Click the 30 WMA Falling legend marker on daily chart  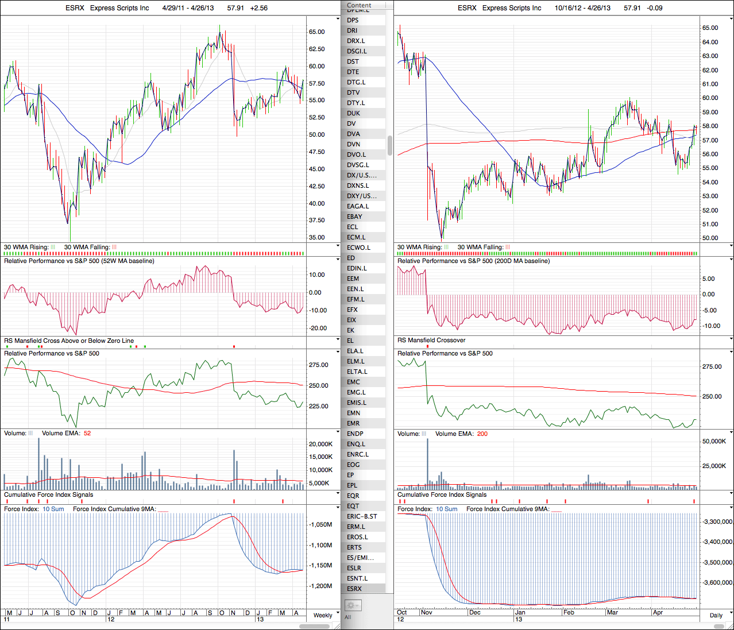pyautogui.click(x=508, y=248)
